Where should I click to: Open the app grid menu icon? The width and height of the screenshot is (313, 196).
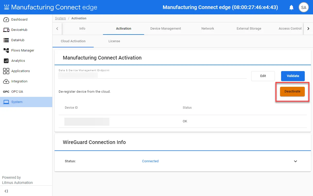(x=6, y=7)
